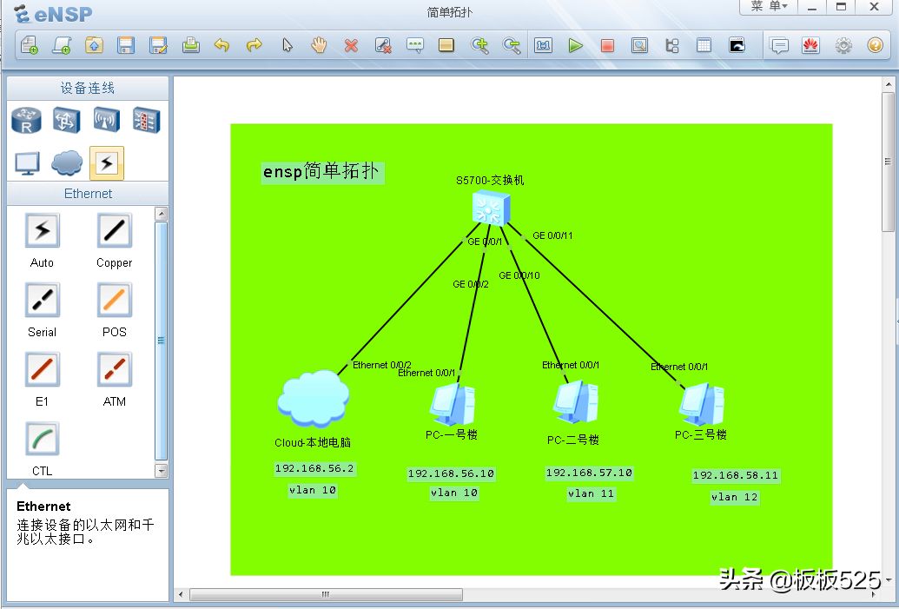Viewport: 899px width, 609px height.
Task: Zoom in on the topology canvas
Action: coord(479,45)
